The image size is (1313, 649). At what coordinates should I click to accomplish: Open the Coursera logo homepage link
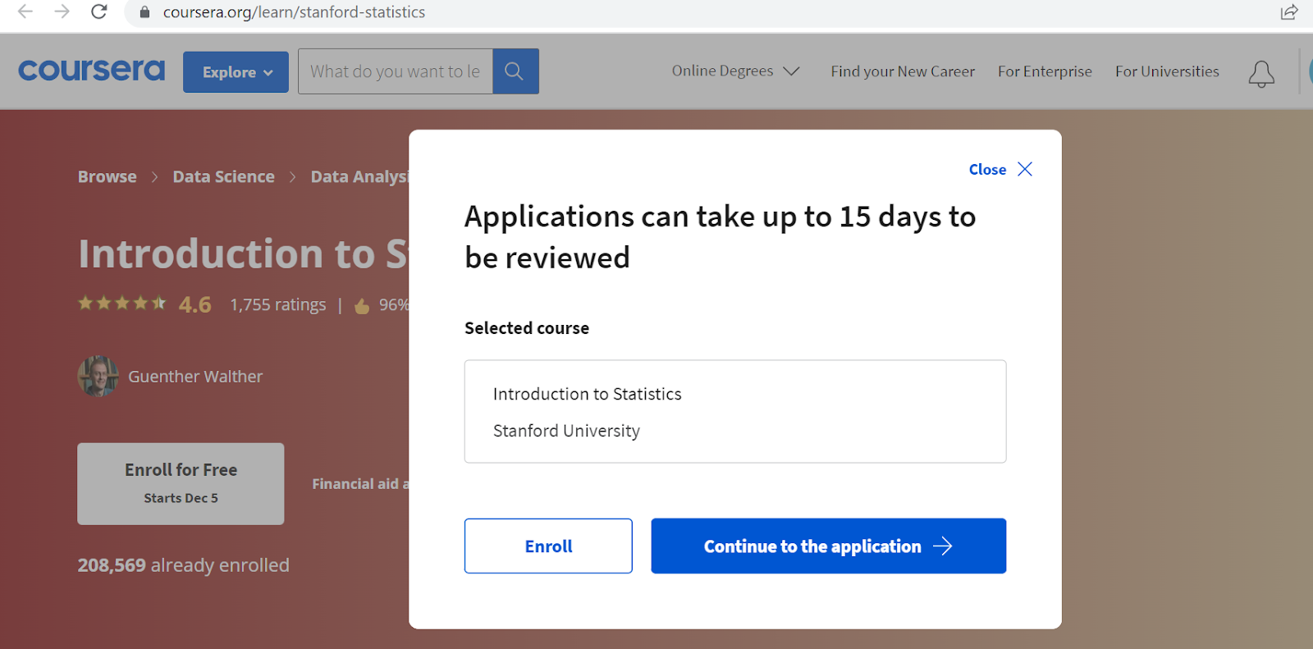click(91, 71)
